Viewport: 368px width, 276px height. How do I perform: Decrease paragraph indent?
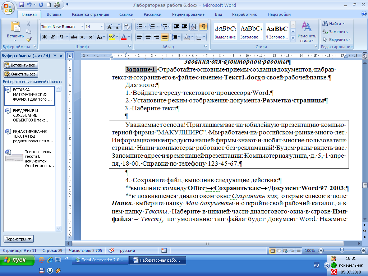point(176,27)
